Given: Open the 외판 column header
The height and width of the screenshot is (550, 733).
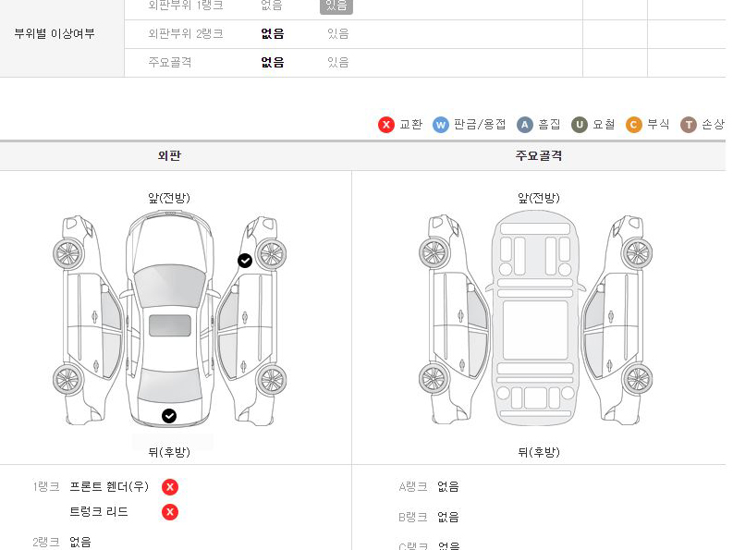Looking at the screenshot, I should (x=169, y=155).
